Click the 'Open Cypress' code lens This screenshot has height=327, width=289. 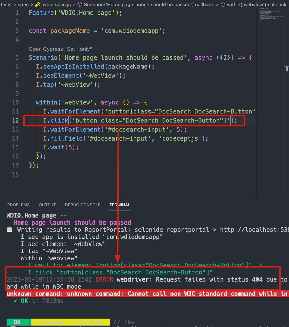coord(46,49)
